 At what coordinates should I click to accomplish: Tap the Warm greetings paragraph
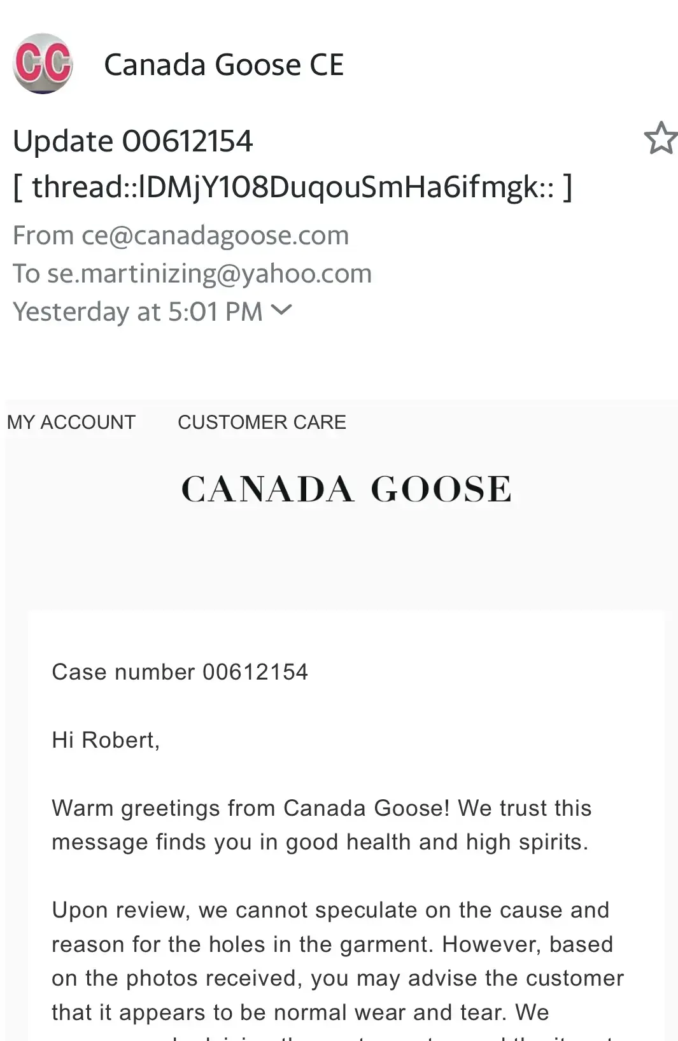click(x=321, y=825)
